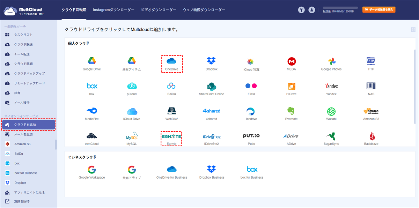
Task: Open クラウドバックアップ sidebar item
Action: point(29,74)
